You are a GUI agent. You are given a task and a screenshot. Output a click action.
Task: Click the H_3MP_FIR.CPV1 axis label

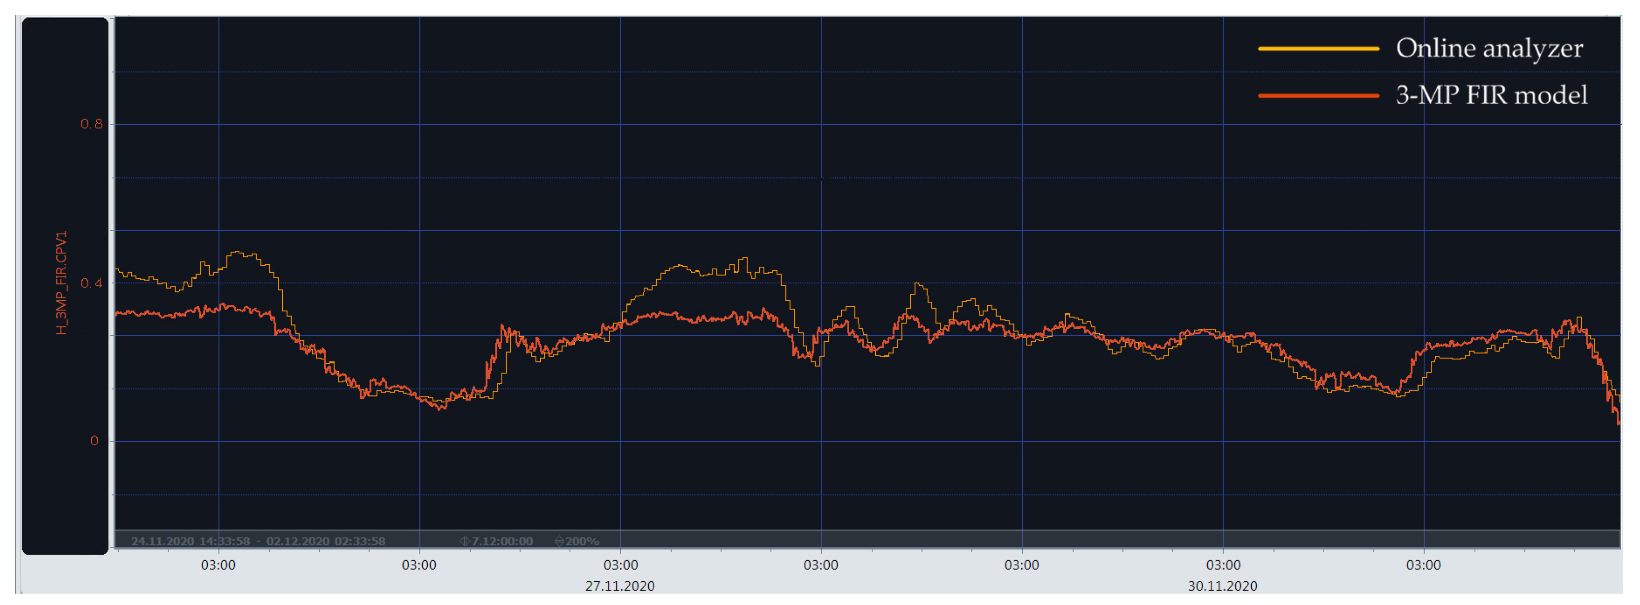point(61,283)
